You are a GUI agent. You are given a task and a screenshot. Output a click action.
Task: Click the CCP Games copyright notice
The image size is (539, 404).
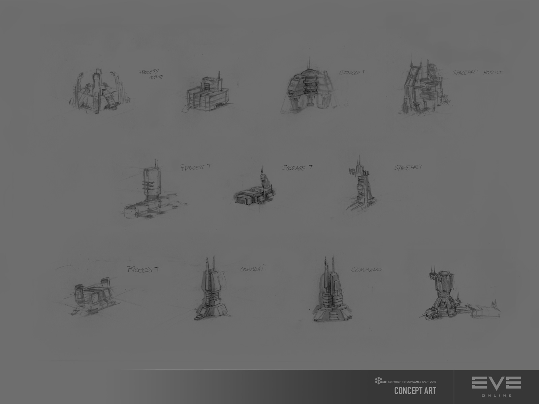pyautogui.click(x=412, y=382)
